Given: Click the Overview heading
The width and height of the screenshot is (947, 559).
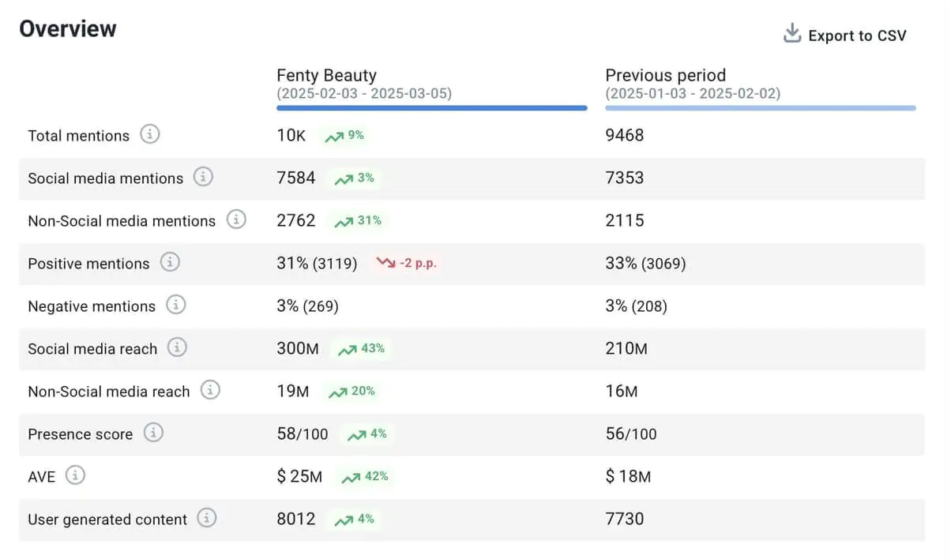Looking at the screenshot, I should coord(67,28).
